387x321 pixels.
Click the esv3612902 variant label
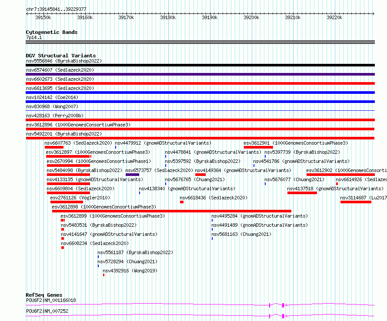click(347, 170)
